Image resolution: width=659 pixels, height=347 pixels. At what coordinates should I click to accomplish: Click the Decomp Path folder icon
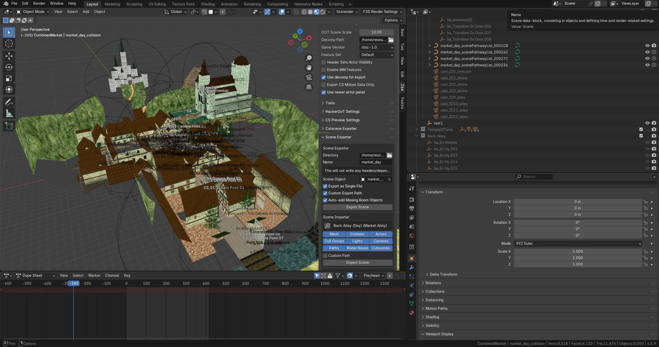click(x=391, y=40)
